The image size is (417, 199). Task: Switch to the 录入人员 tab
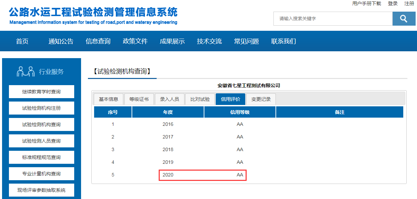coord(170,99)
